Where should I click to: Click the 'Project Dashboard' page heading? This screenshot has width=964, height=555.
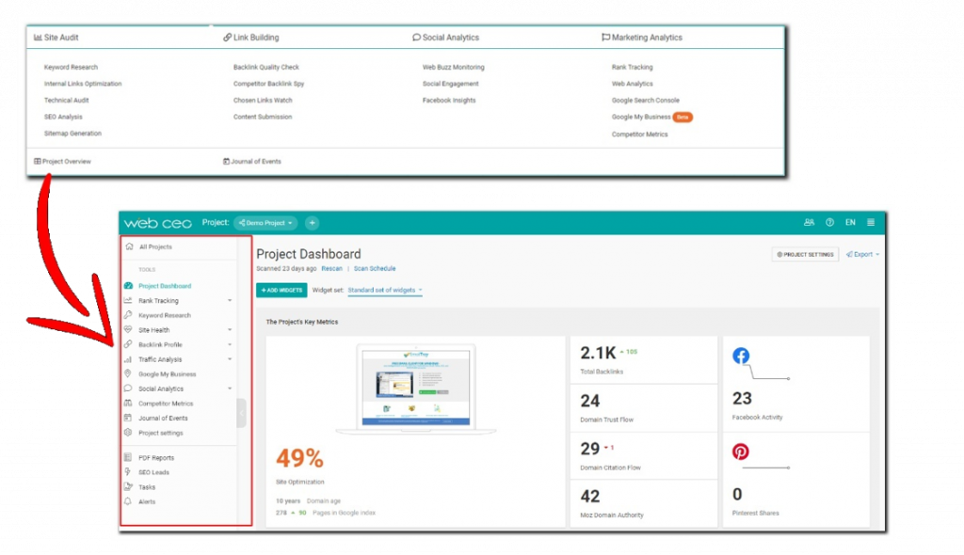point(309,254)
